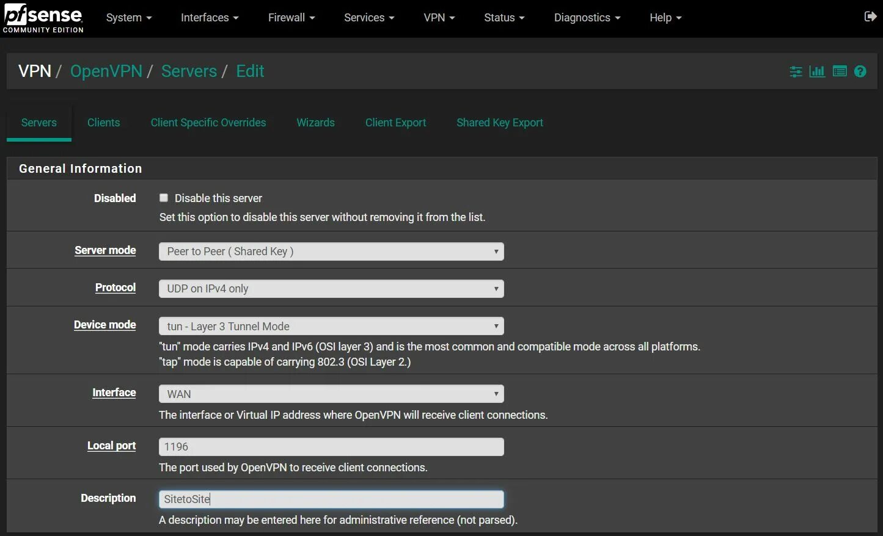Open the Diagnostics menu

587,18
